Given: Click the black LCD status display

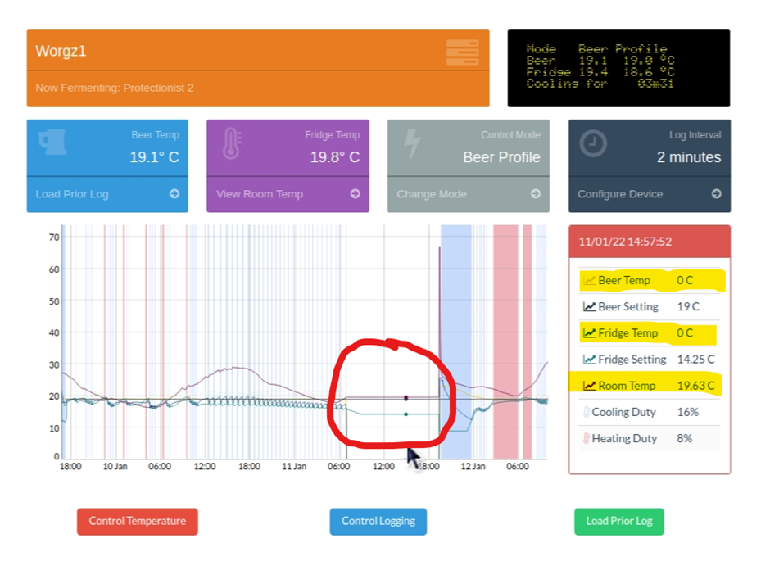Looking at the screenshot, I should tap(618, 68).
